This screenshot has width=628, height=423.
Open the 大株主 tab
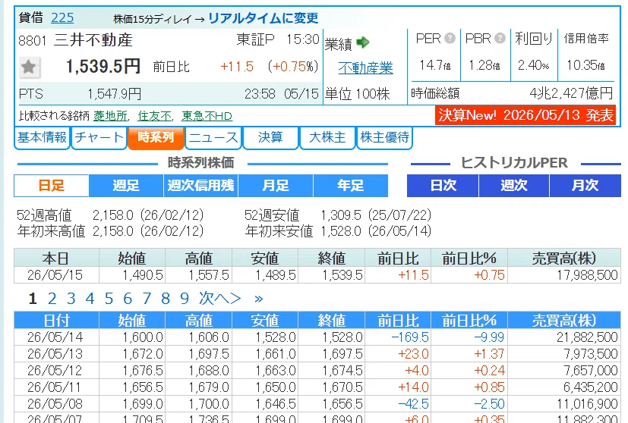327,137
